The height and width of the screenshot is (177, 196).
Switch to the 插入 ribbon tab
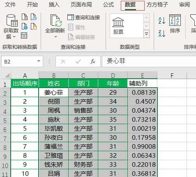(x=54, y=5)
